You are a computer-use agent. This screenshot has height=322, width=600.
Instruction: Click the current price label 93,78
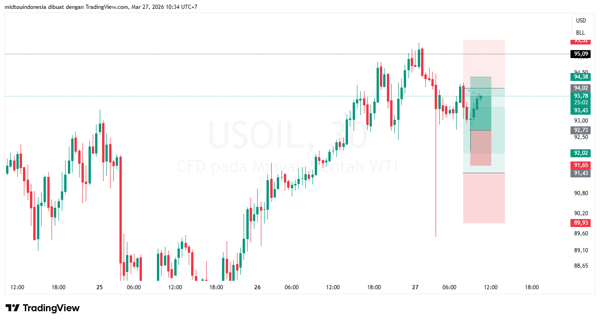click(x=581, y=96)
